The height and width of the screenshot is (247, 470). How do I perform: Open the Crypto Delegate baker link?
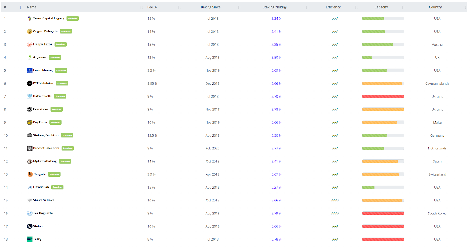[45, 31]
